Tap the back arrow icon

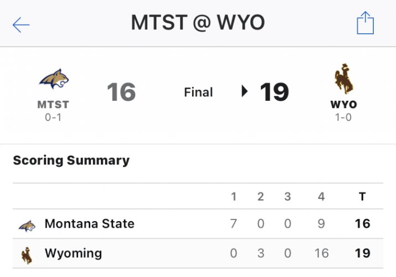tap(21, 25)
